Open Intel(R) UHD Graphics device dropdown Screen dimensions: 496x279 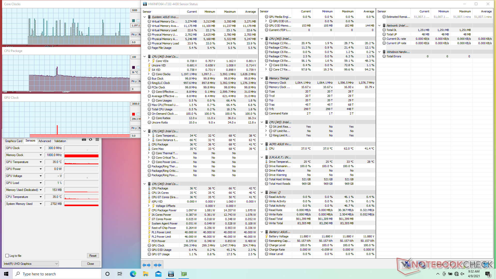tap(56, 264)
